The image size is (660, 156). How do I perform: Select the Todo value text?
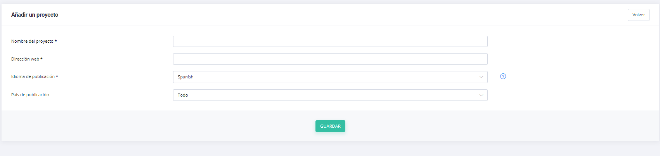pos(183,95)
